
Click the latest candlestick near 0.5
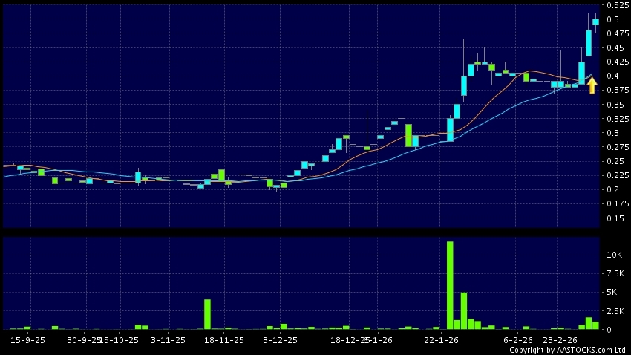[x=595, y=22]
